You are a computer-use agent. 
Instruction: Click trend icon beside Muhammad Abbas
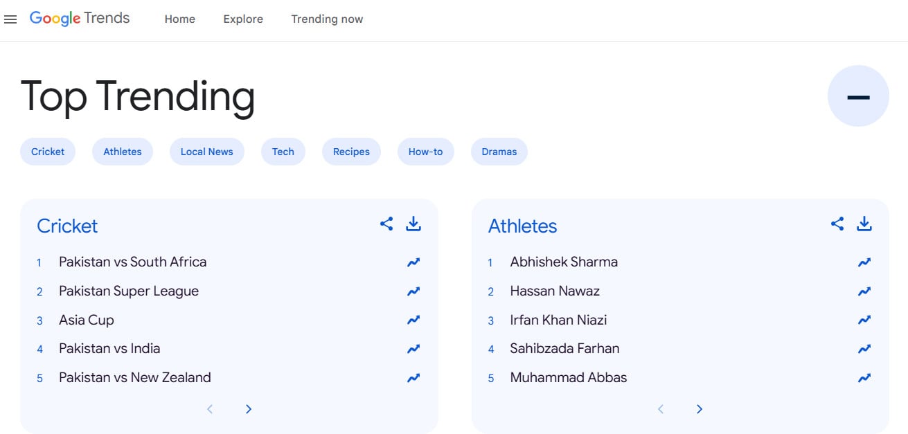click(864, 378)
